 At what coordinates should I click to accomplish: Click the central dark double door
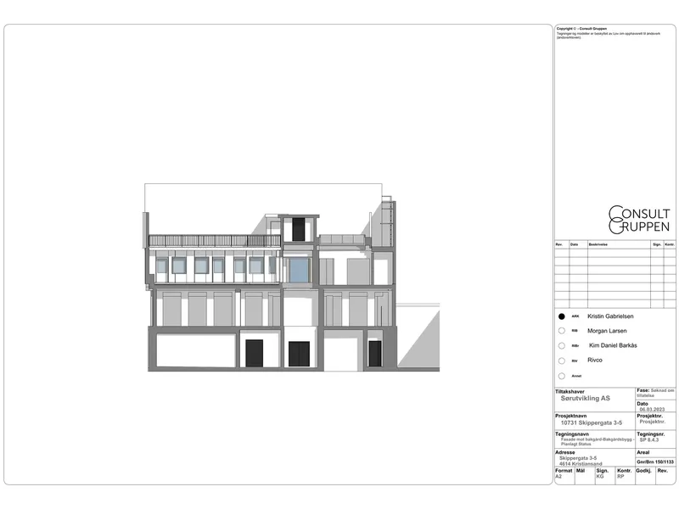tap(299, 354)
